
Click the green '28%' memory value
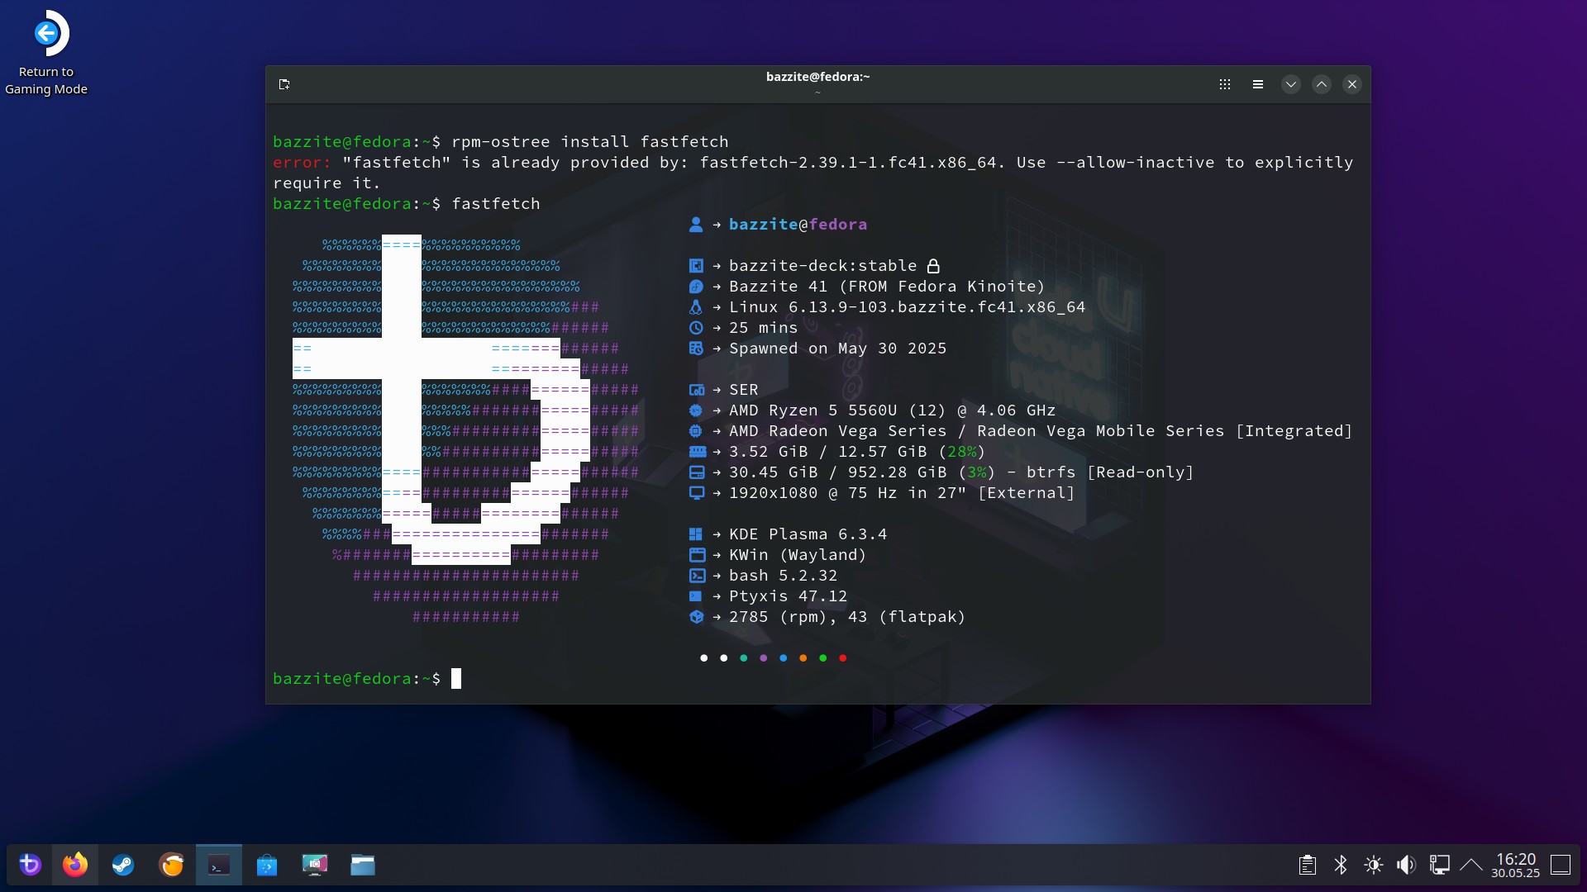pos(962,452)
